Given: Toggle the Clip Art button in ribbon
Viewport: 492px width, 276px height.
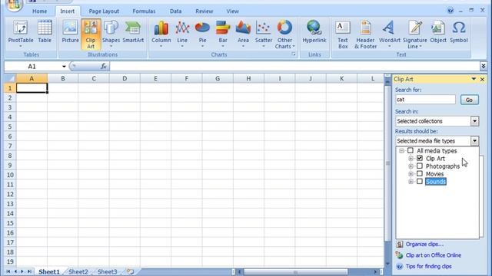Looking at the screenshot, I should 91,34.
